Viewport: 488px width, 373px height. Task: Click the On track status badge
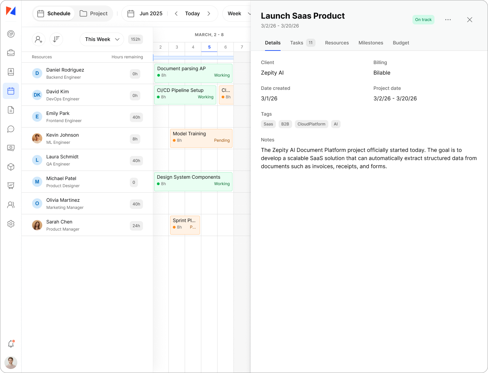pyautogui.click(x=423, y=20)
